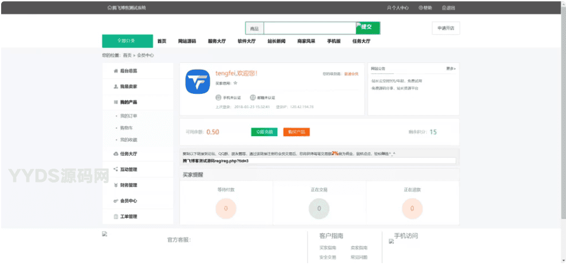Click 退出 to log out
Screen dimensions: 566x270
point(449,7)
